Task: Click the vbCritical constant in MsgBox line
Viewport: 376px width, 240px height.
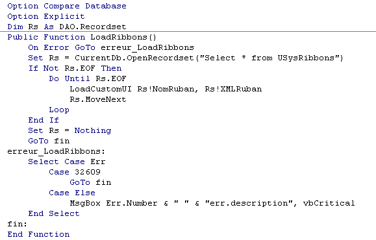Action: click(329, 203)
